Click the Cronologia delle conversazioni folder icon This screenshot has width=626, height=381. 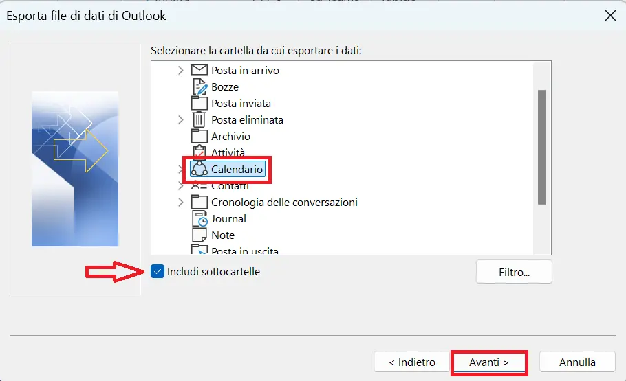(x=199, y=202)
